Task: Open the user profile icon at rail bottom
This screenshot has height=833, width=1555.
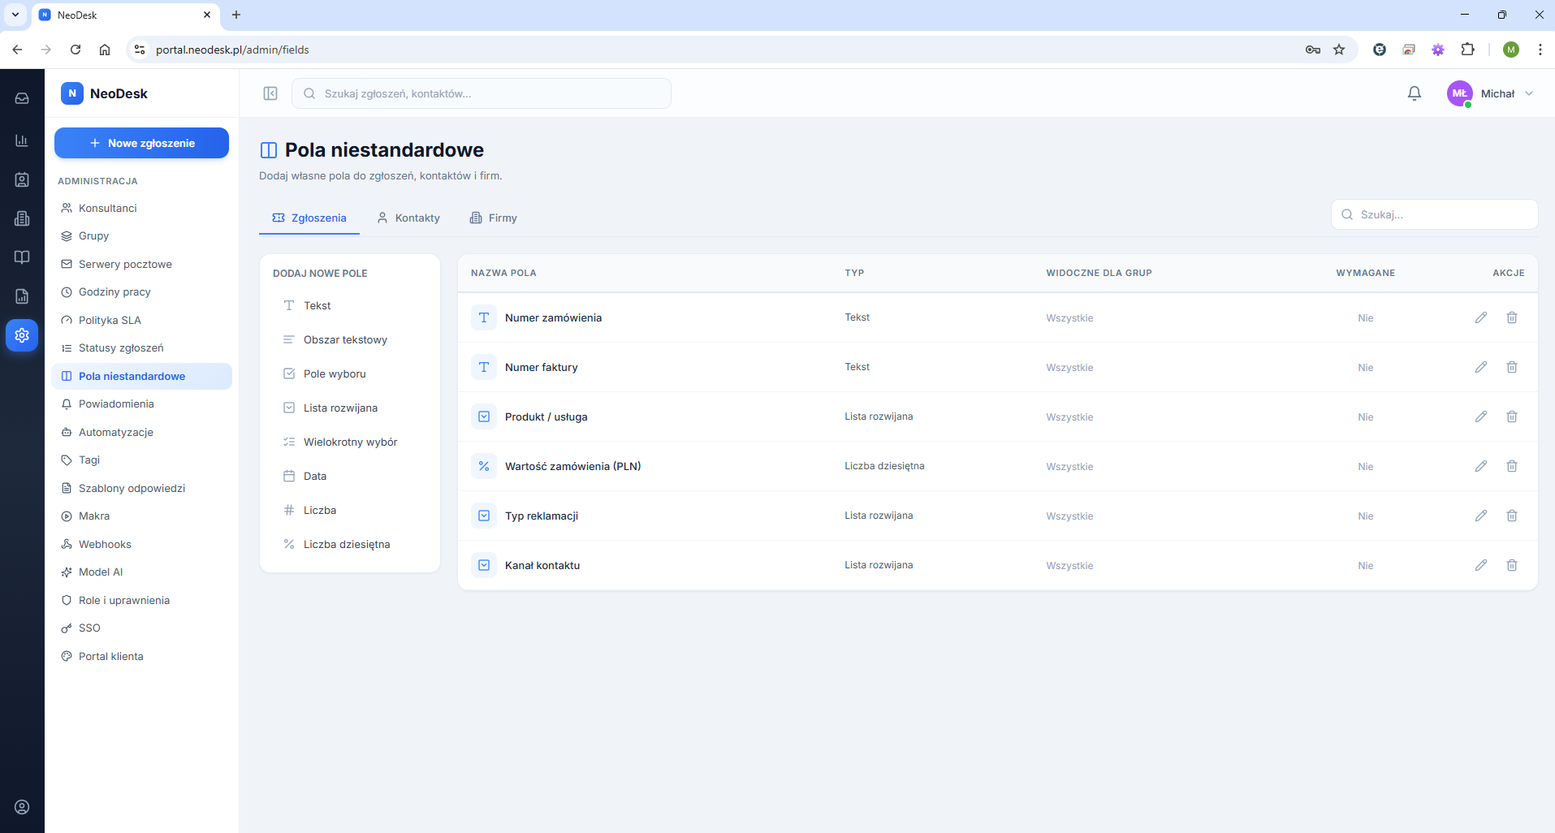Action: coord(22,807)
